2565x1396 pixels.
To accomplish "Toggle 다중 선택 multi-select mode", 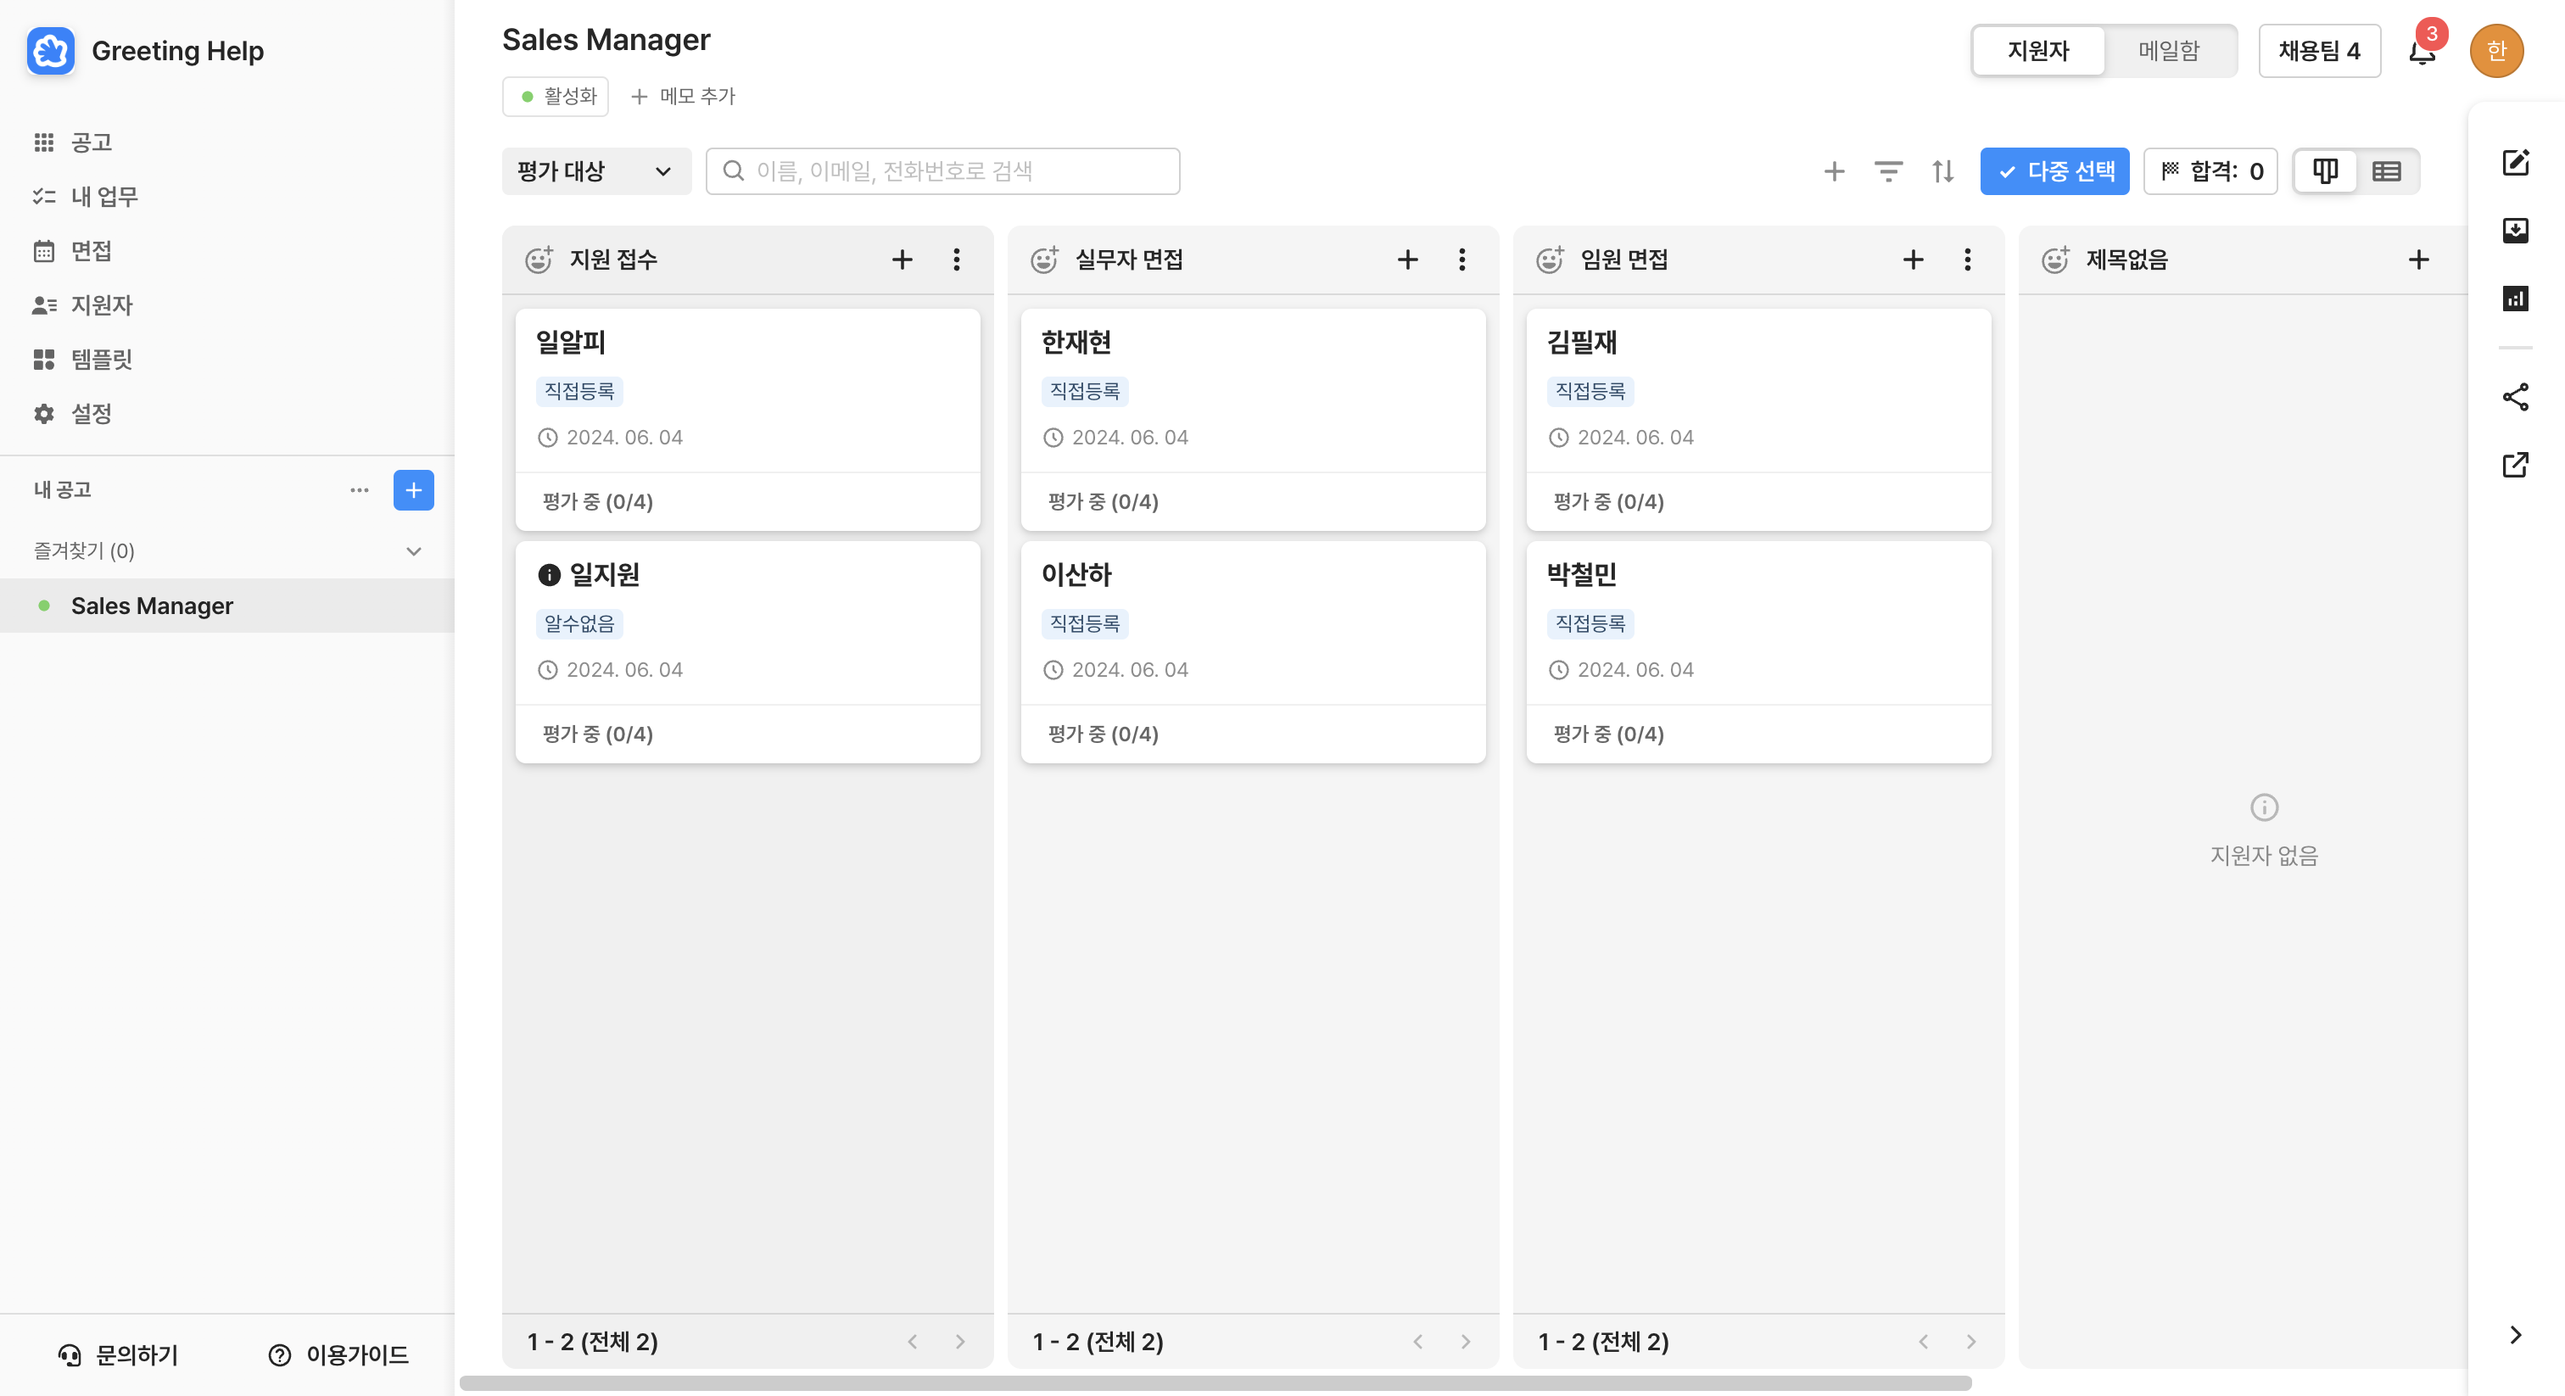I will tap(2054, 171).
